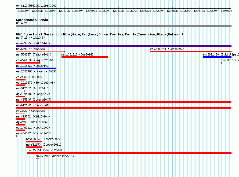Viewport: 239px width, 177px height.
Task: Open variant nsv508527 (Teague2010) label
Action: pyautogui.click(x=34, y=54)
